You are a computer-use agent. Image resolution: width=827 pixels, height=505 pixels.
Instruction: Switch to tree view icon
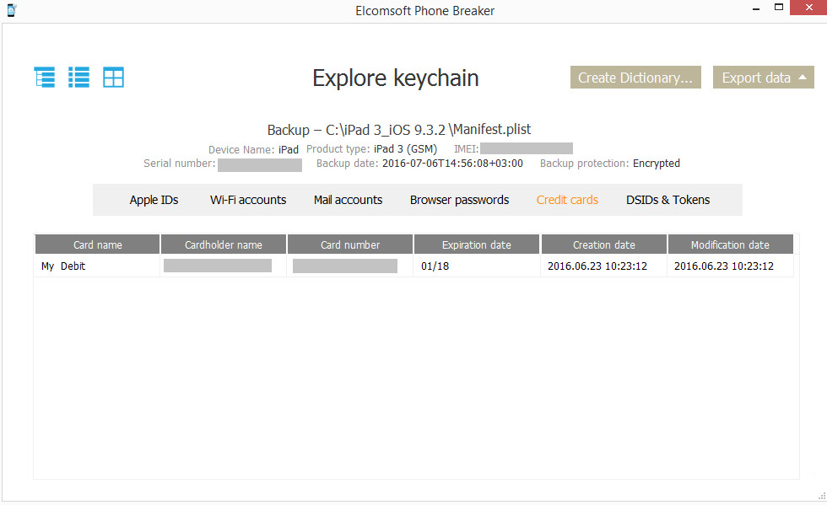pyautogui.click(x=44, y=78)
